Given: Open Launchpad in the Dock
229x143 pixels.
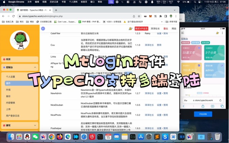Looking at the screenshot, I should tap(19, 137).
